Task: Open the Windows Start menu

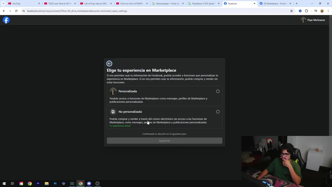Action: tap(4, 183)
